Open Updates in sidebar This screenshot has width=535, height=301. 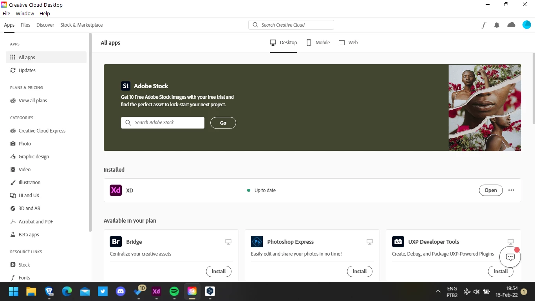coord(46,70)
